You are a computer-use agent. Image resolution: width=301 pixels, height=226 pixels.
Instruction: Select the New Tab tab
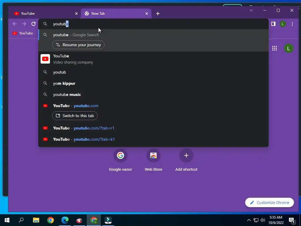[115, 14]
